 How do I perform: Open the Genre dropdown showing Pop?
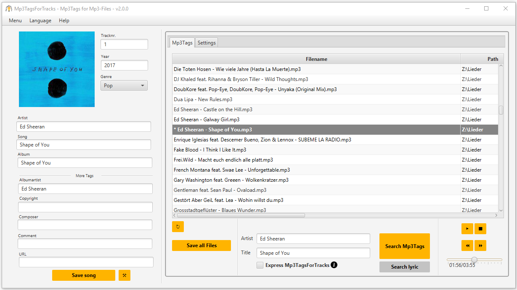pyautogui.click(x=124, y=86)
